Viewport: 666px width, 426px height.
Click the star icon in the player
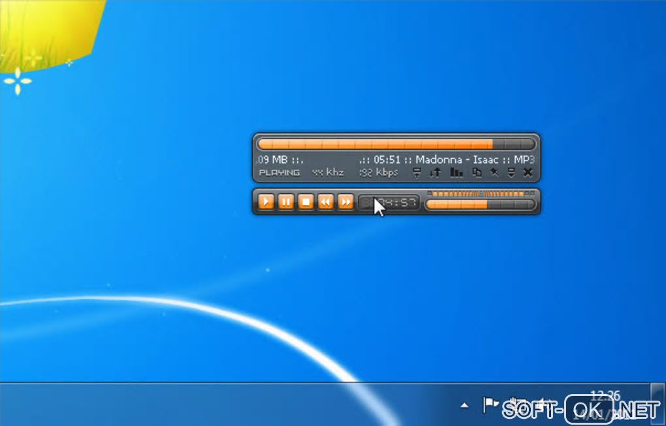[494, 172]
